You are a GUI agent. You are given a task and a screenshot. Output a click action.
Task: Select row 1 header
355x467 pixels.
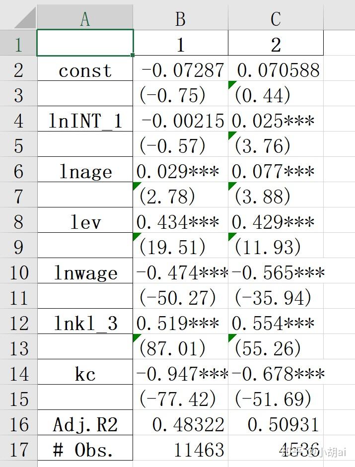[18, 43]
